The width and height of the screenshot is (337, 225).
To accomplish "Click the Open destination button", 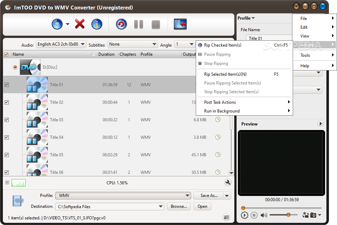I will 202,206.
